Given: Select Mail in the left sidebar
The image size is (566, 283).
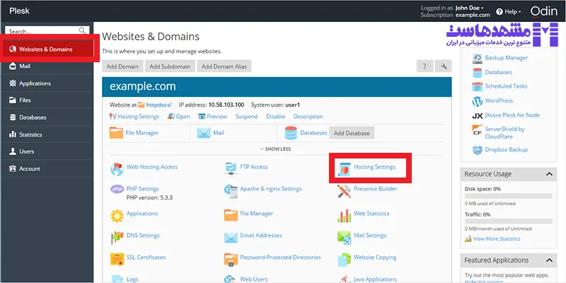Looking at the screenshot, I should click(25, 67).
